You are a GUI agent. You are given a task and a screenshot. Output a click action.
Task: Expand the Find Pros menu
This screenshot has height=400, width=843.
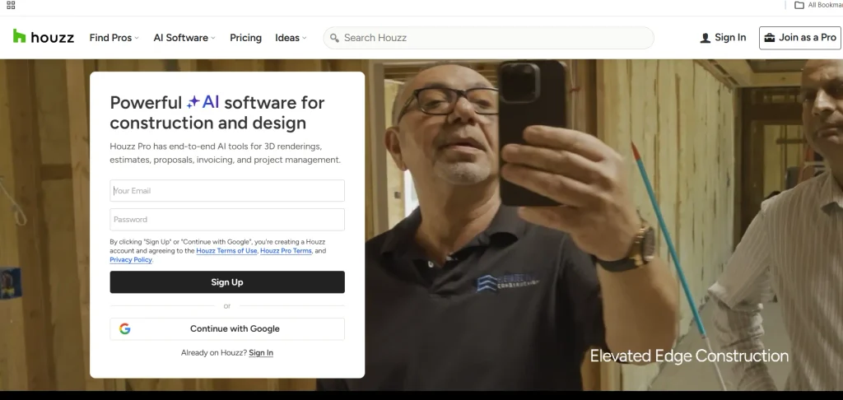[x=114, y=38]
